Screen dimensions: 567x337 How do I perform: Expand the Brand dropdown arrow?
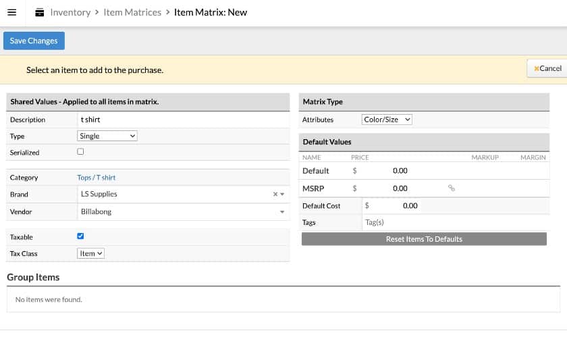[x=282, y=194]
